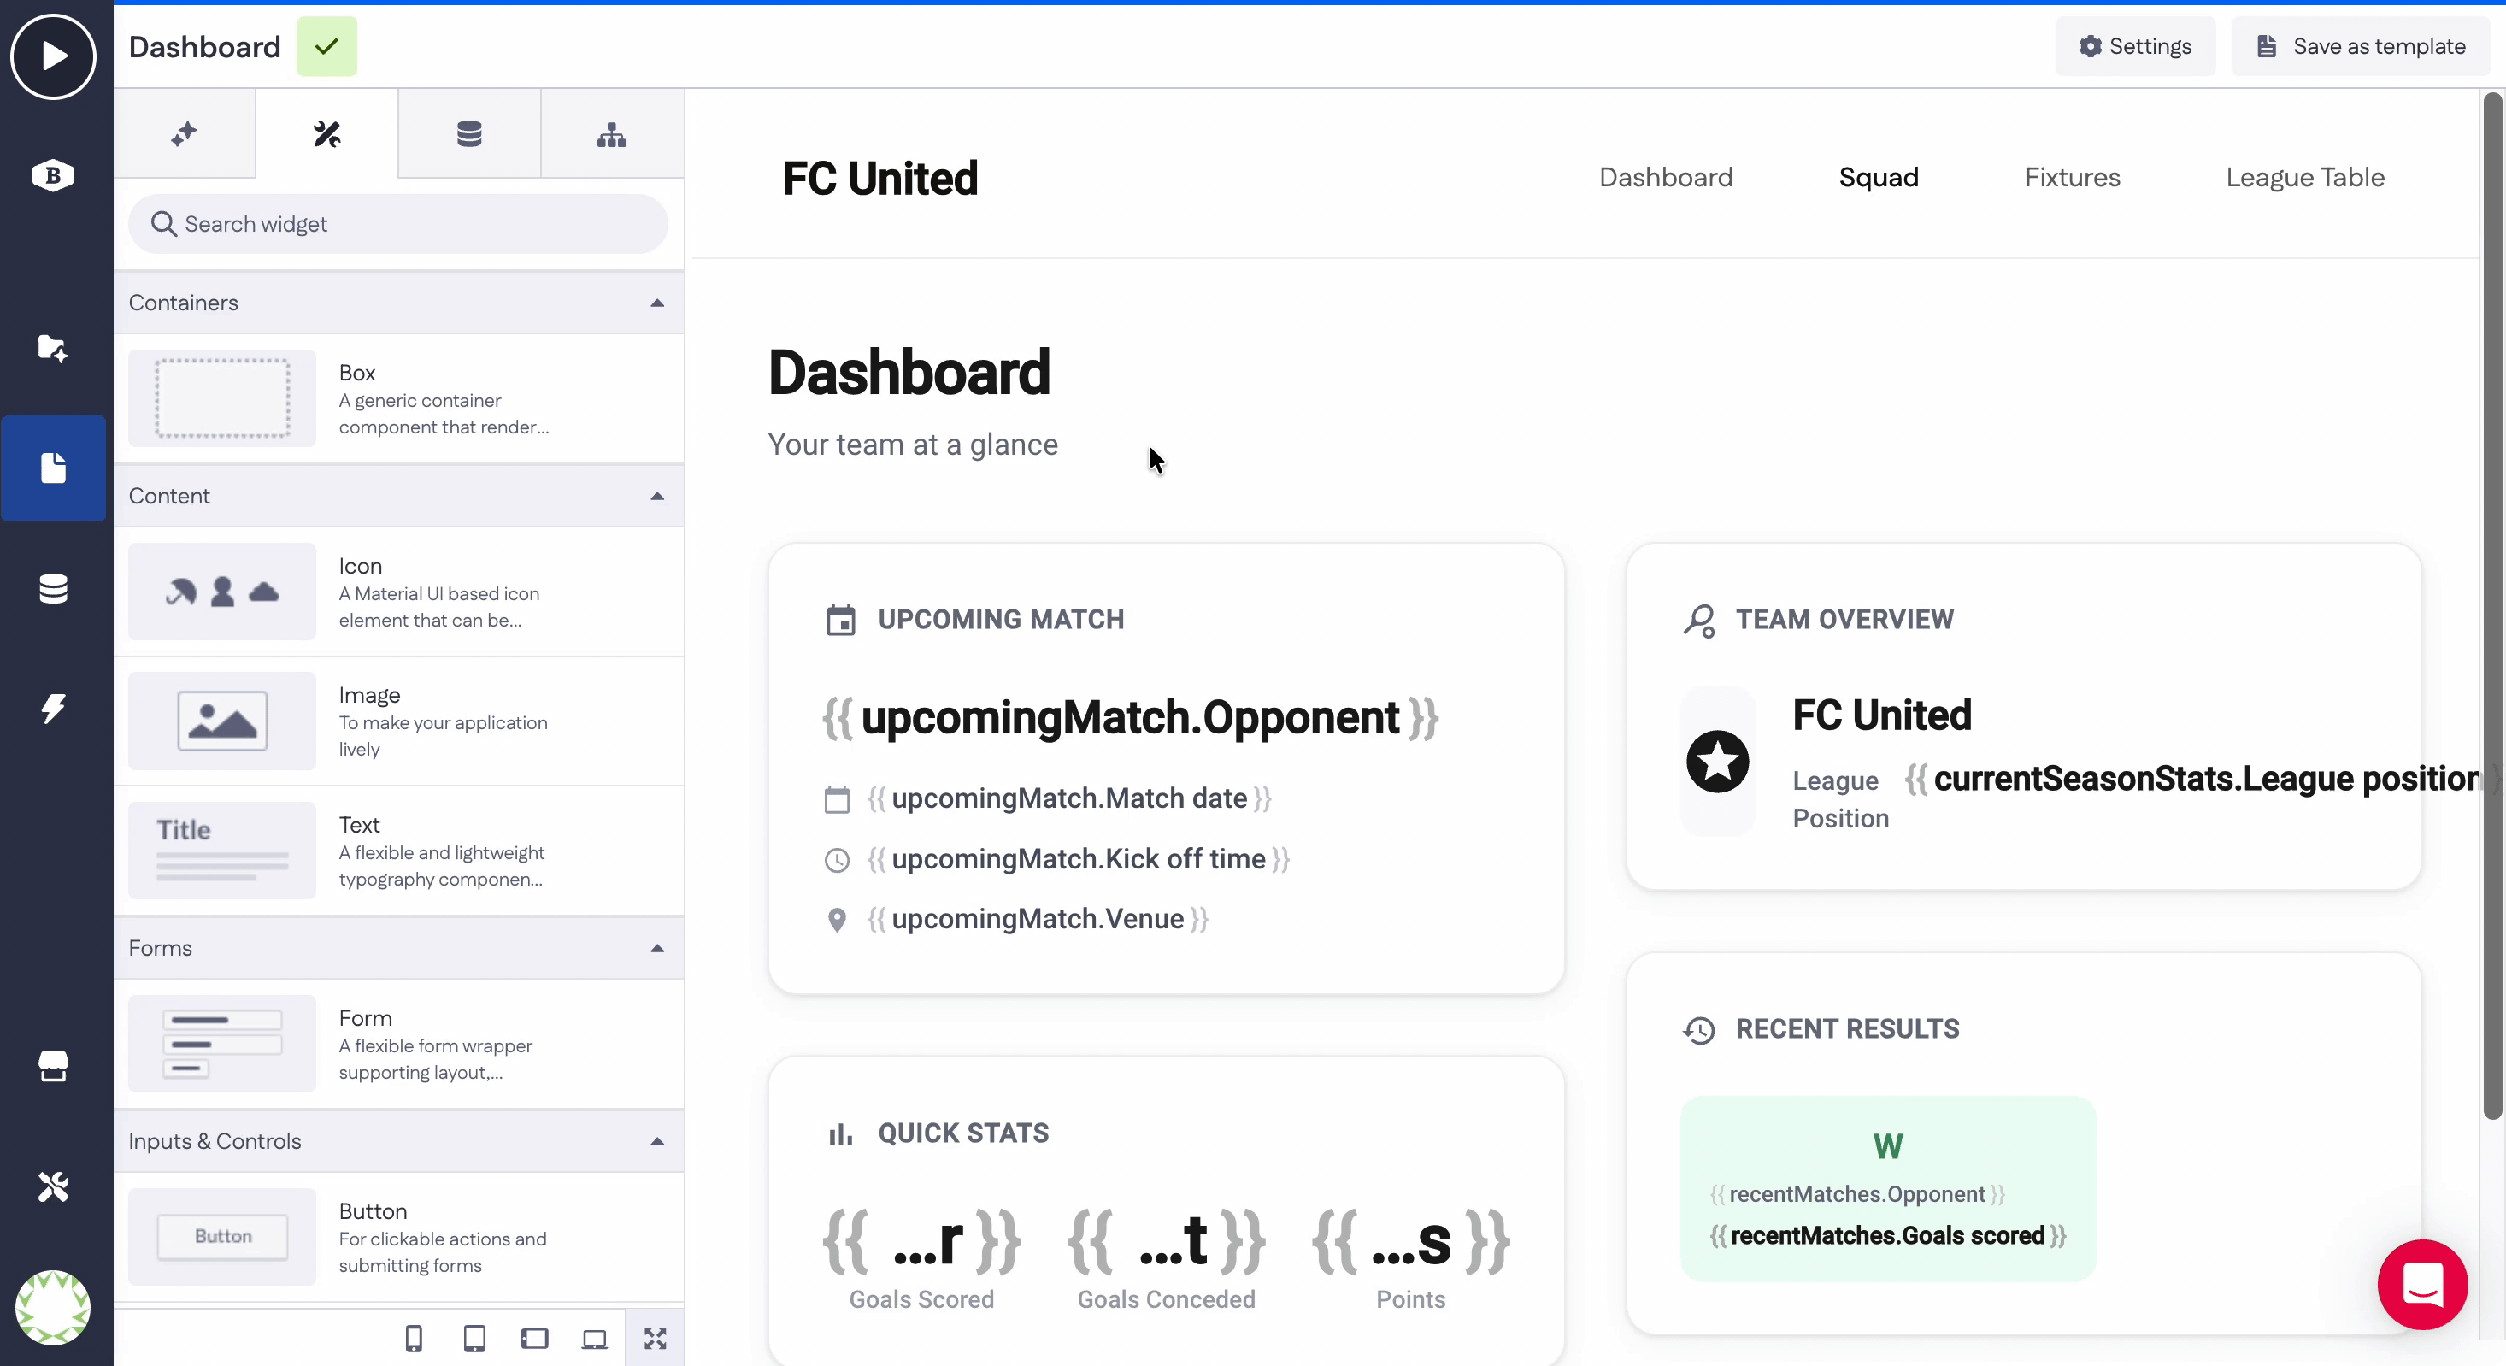Click the play preview button
This screenshot has height=1366, width=2506.
(x=54, y=56)
